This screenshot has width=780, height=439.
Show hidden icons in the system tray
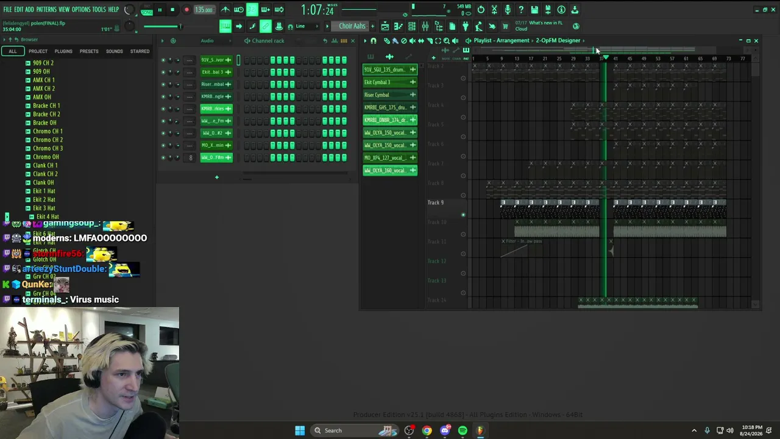pos(694,430)
